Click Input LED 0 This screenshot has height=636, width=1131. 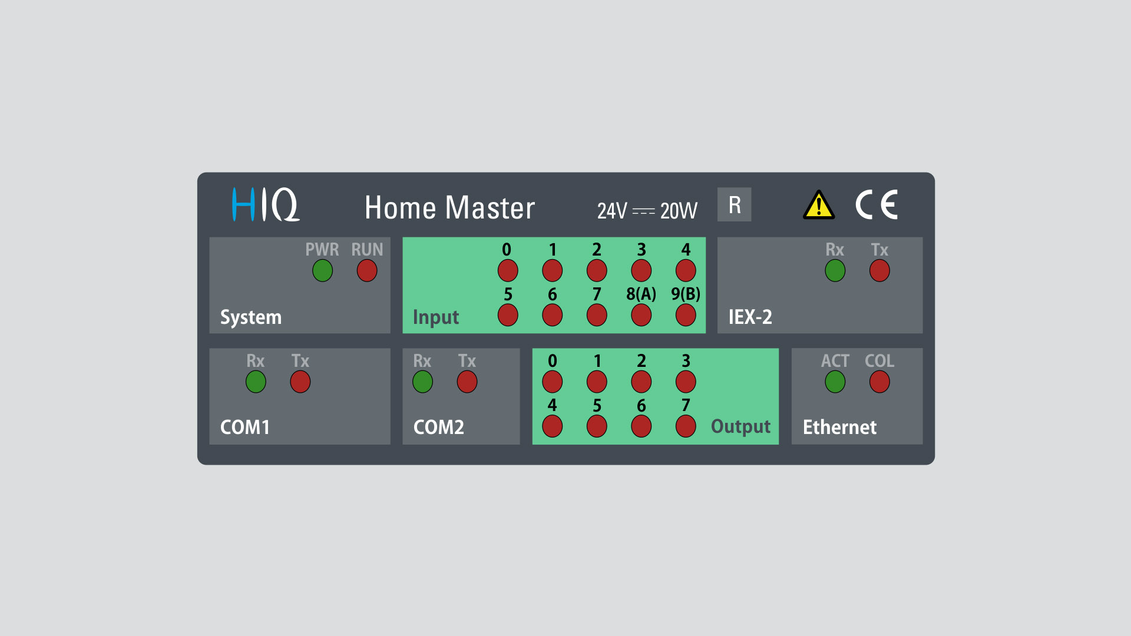tap(508, 271)
